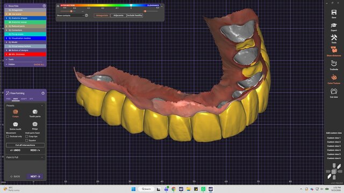Expand the Paint & Pull section

(42, 157)
